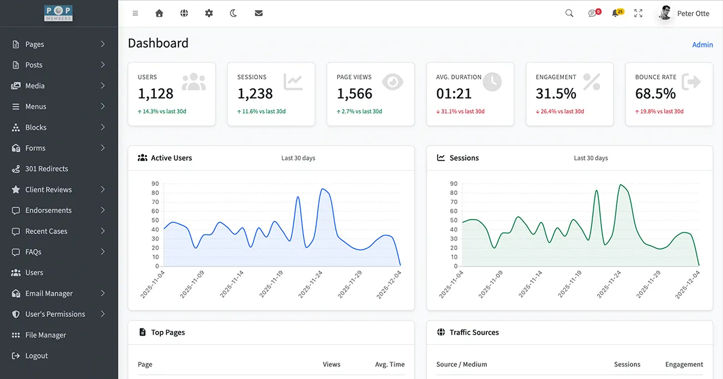The height and width of the screenshot is (379, 723).
Task: Open Posts menu item label
Action: click(34, 65)
